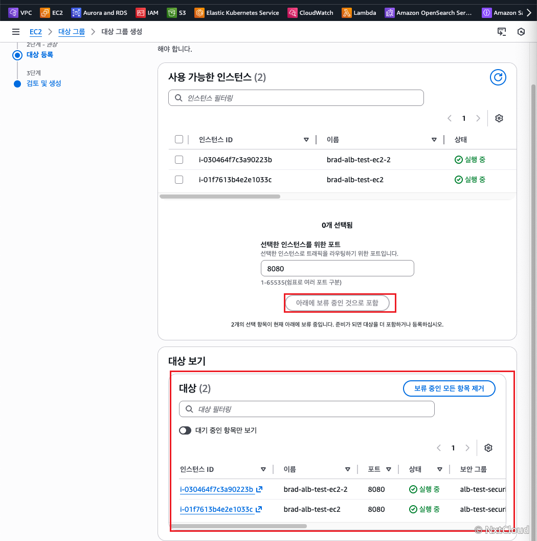The height and width of the screenshot is (541, 537).
Task: Open the hamburger navigation menu
Action: pos(16,32)
